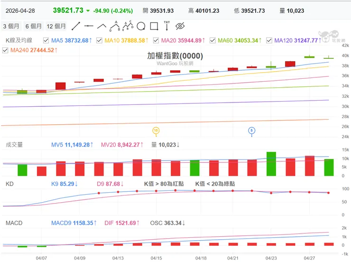Click the MACD indicator panel label

click(14, 223)
